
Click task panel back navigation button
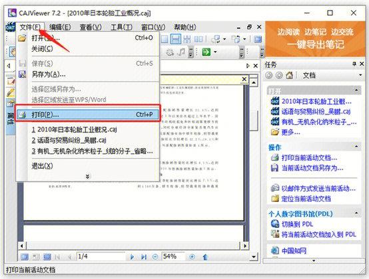[268, 75]
